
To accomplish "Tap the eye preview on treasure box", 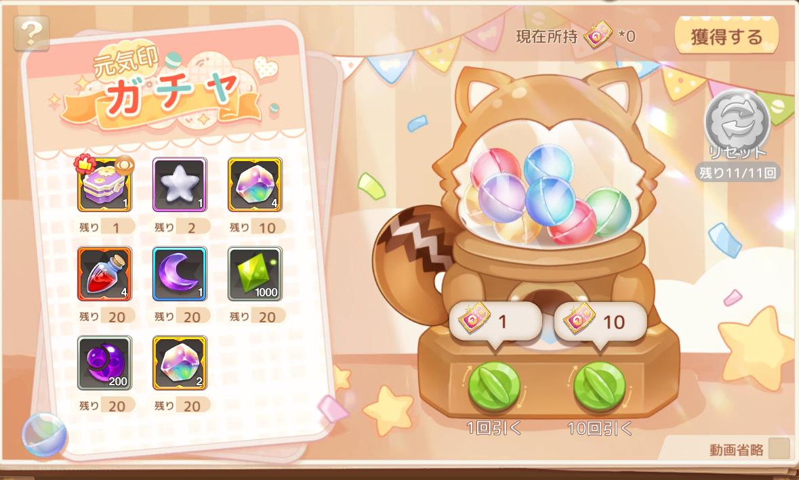I will click(x=125, y=166).
